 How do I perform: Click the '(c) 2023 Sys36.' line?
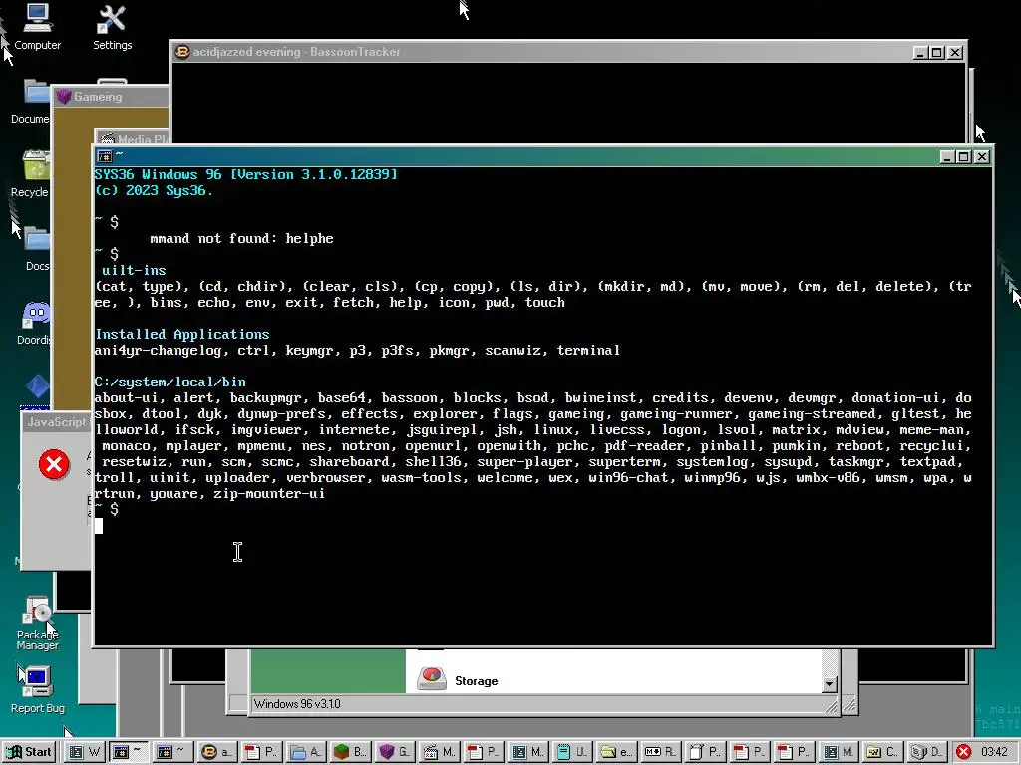[x=154, y=190]
